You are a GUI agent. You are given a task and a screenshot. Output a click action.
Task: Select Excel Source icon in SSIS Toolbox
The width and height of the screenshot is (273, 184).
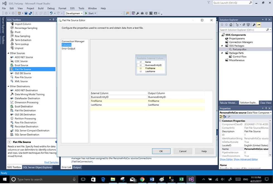click(12, 65)
